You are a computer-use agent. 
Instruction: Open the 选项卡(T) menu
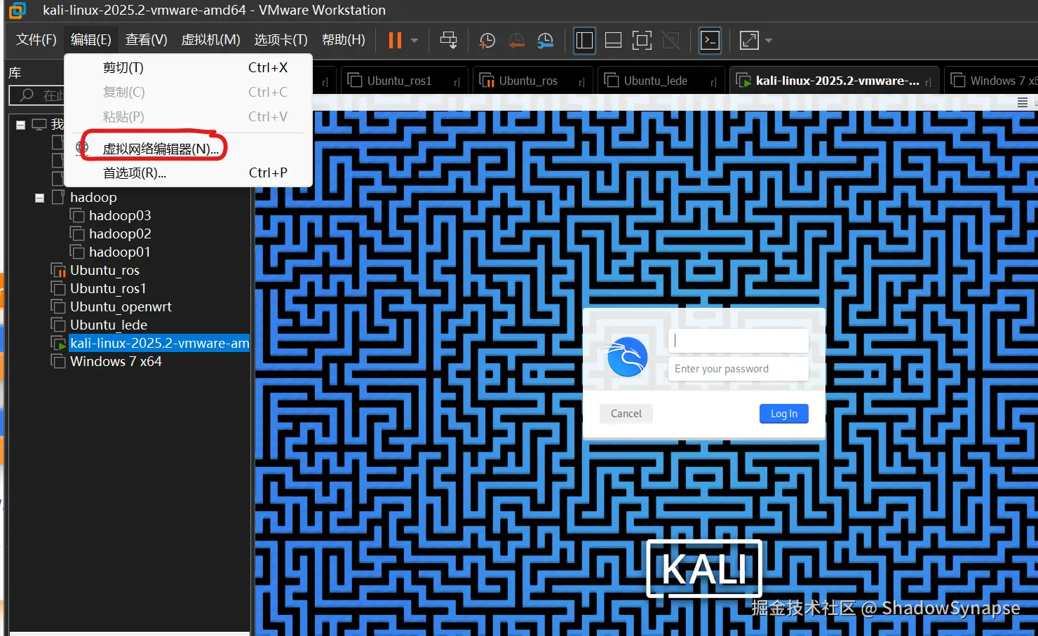281,39
